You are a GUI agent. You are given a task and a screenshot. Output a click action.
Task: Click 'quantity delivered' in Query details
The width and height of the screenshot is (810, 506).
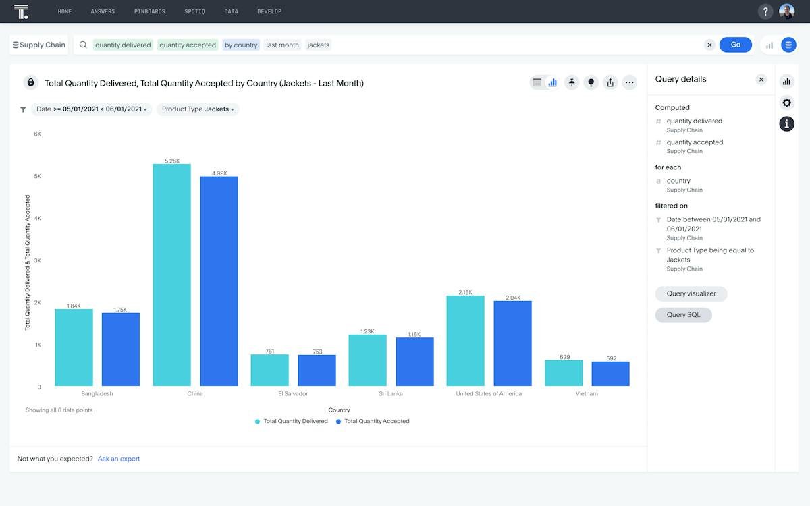[695, 121]
